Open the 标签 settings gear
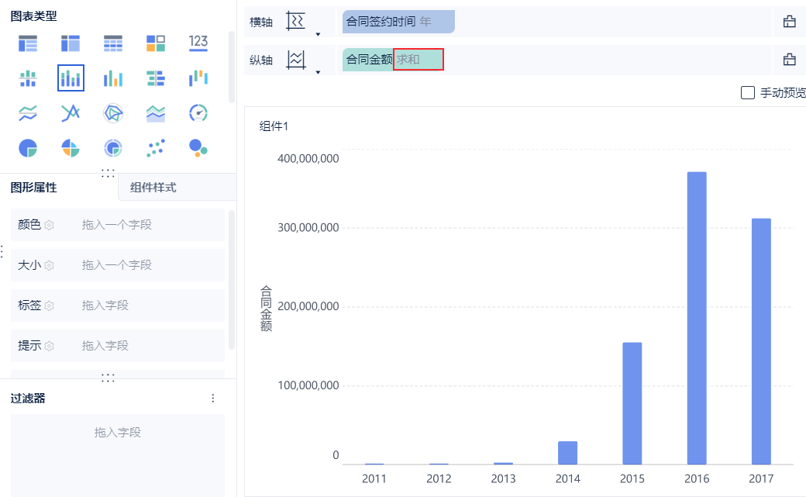The image size is (806, 497). coord(49,305)
